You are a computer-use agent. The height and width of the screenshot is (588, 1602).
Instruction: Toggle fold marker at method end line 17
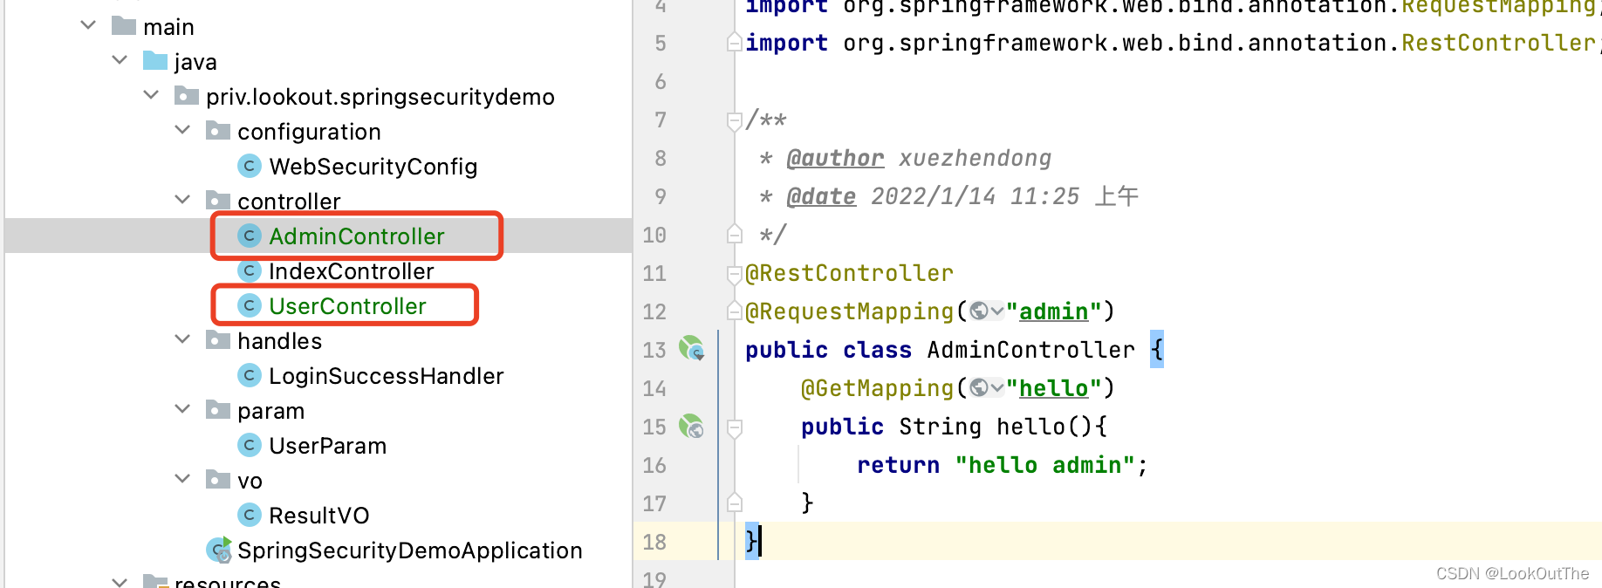click(x=735, y=503)
